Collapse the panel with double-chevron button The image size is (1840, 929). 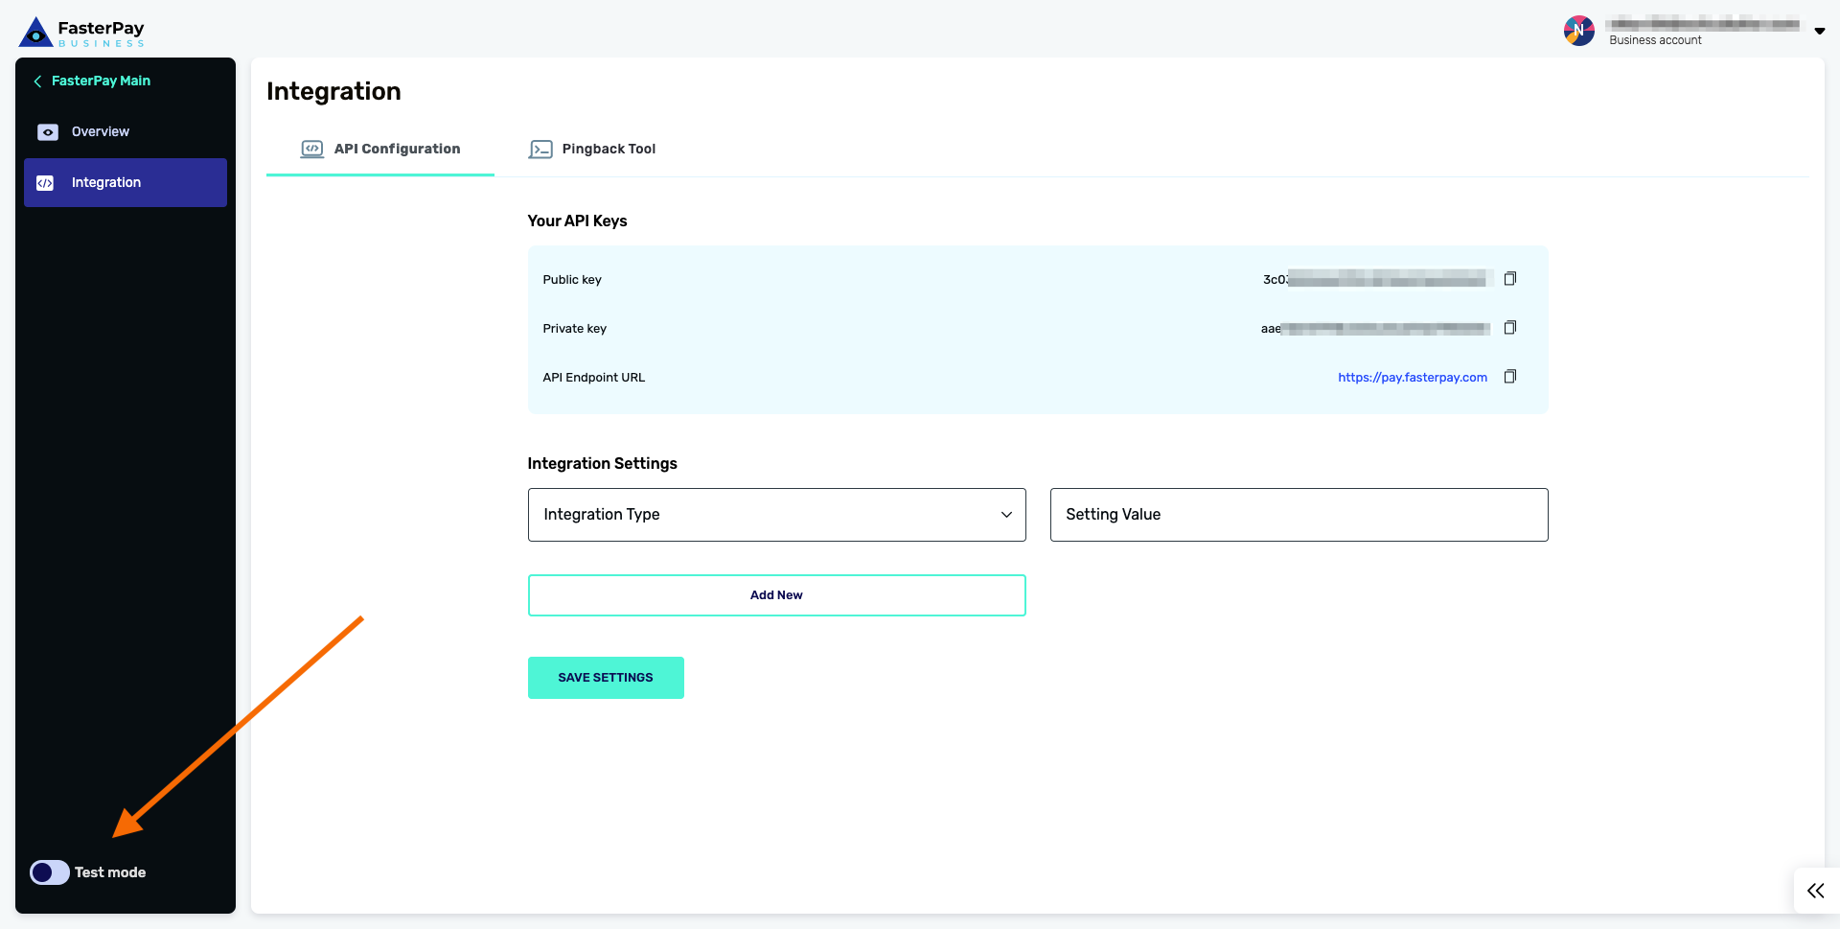coord(1816,891)
